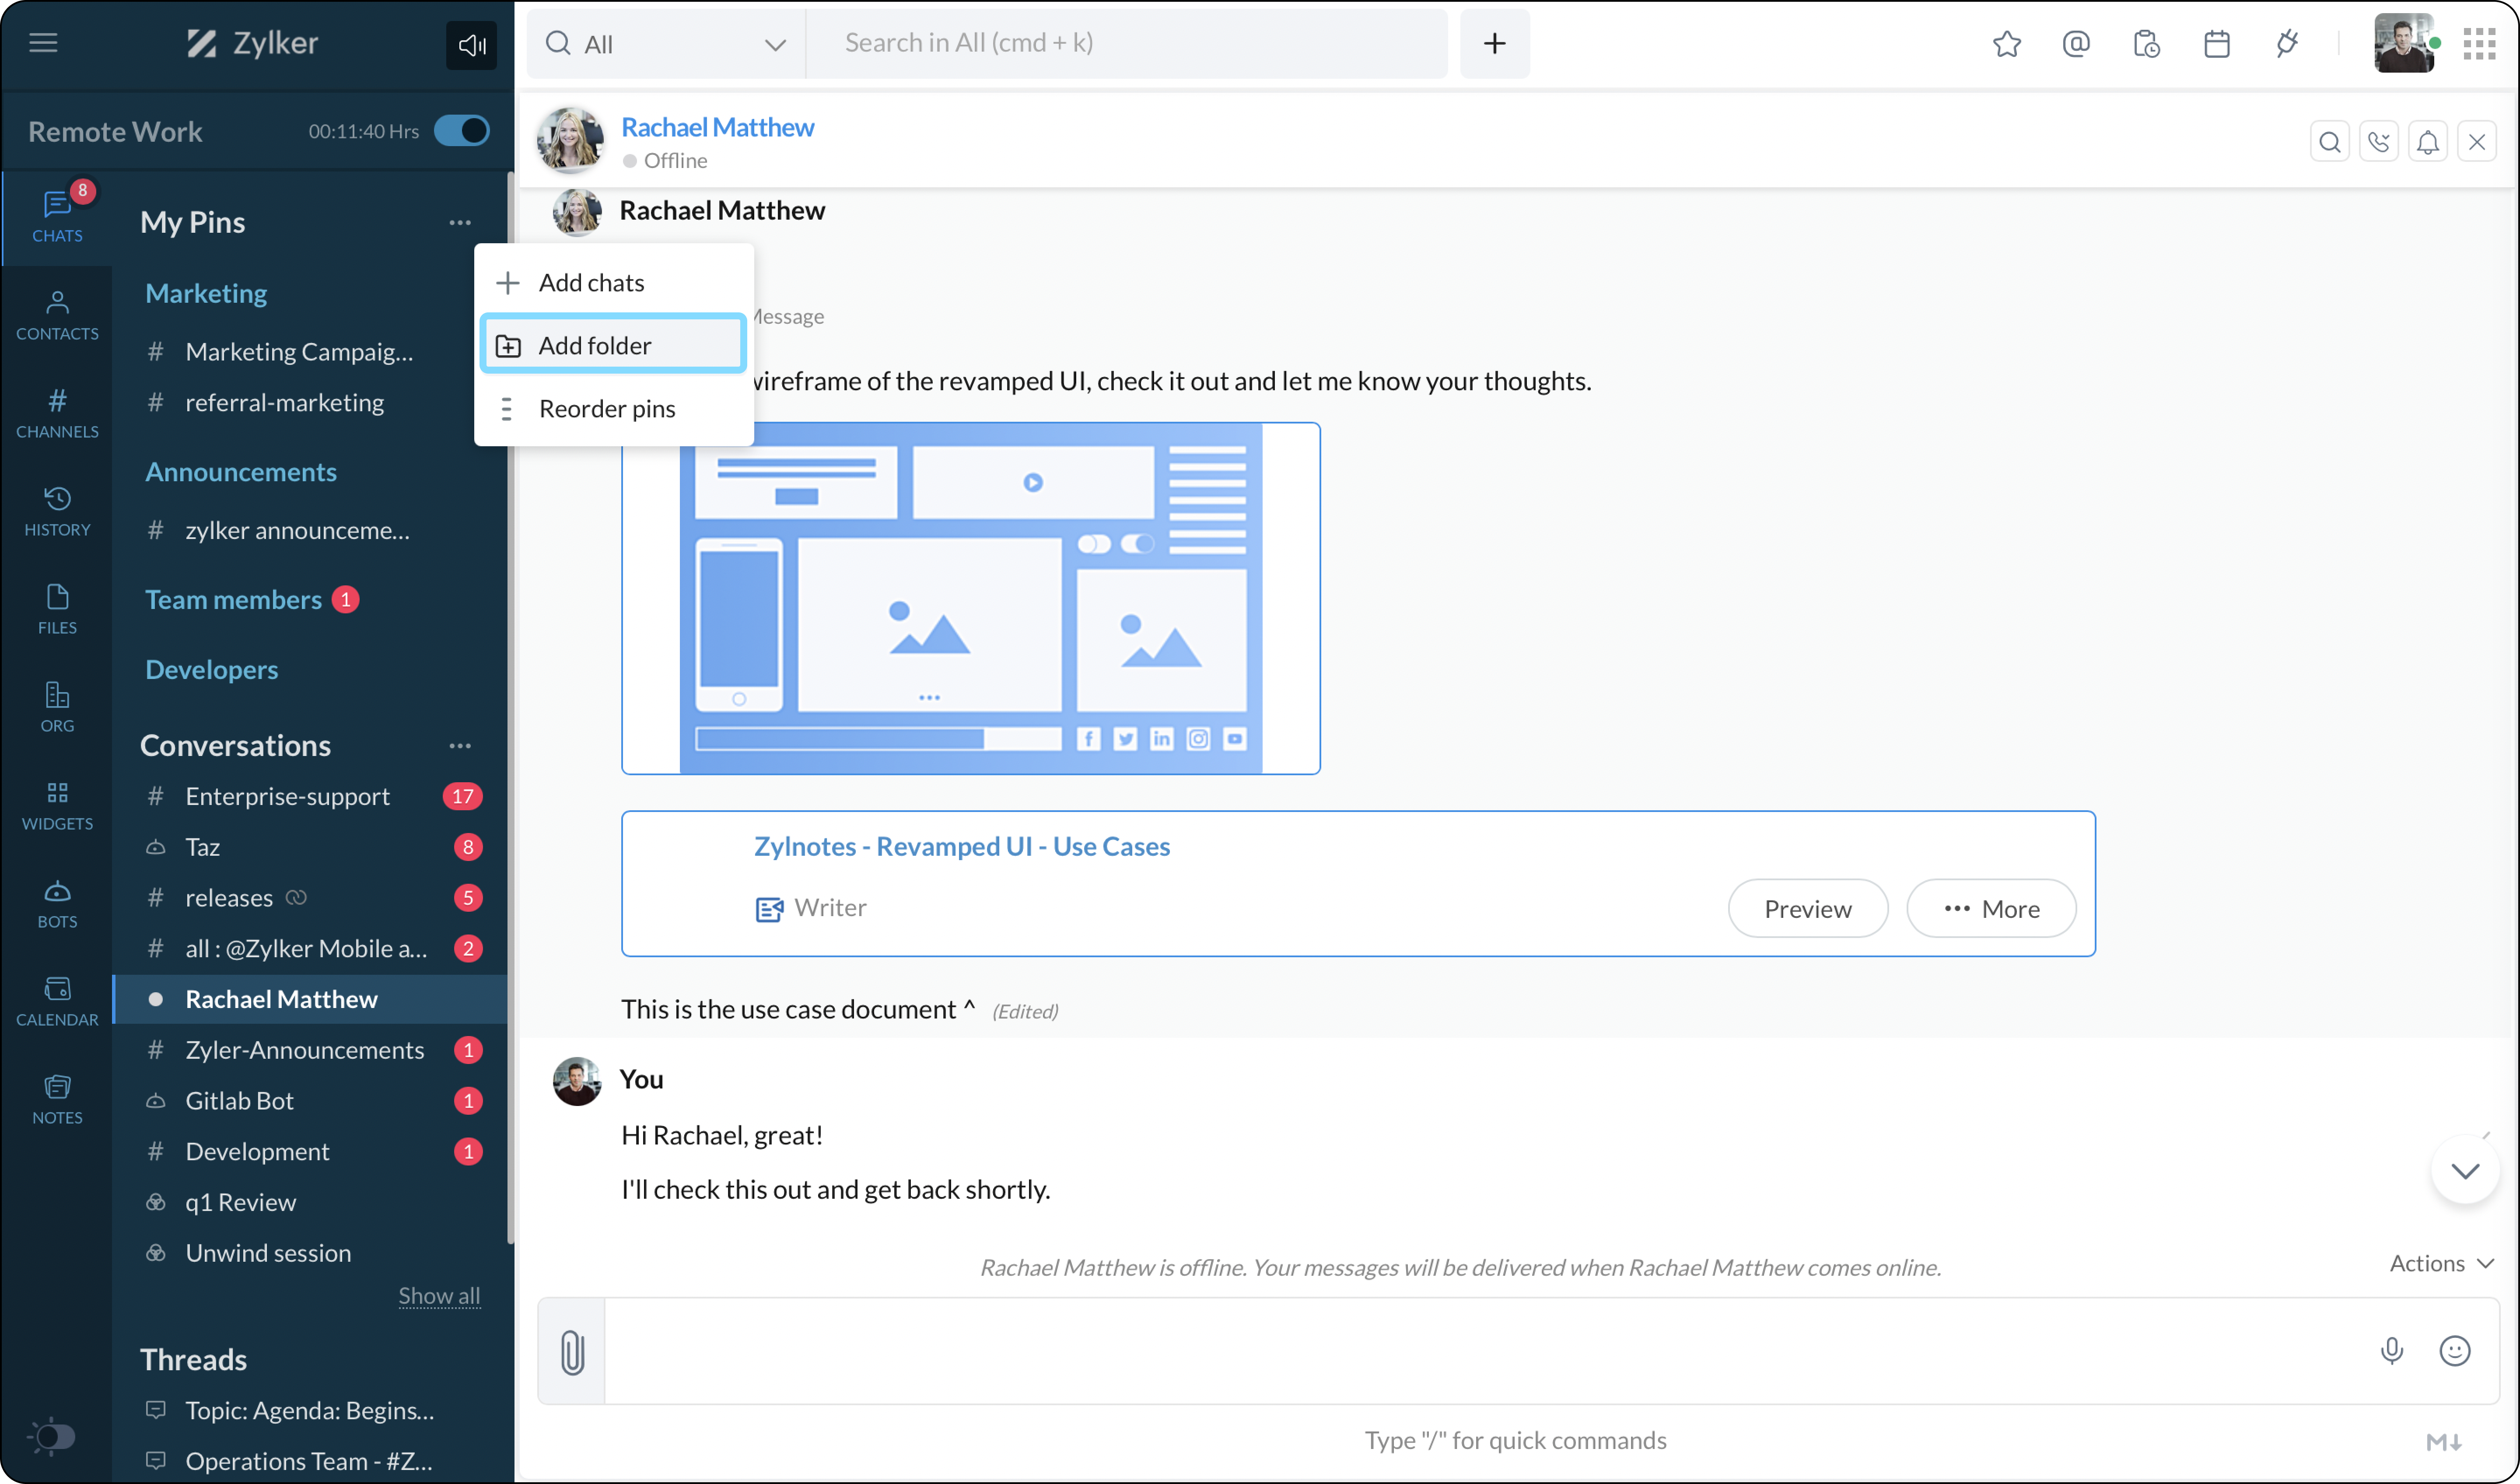Open the emoji picker smiley icon
The image size is (2520, 1484).
pyautogui.click(x=2454, y=1351)
